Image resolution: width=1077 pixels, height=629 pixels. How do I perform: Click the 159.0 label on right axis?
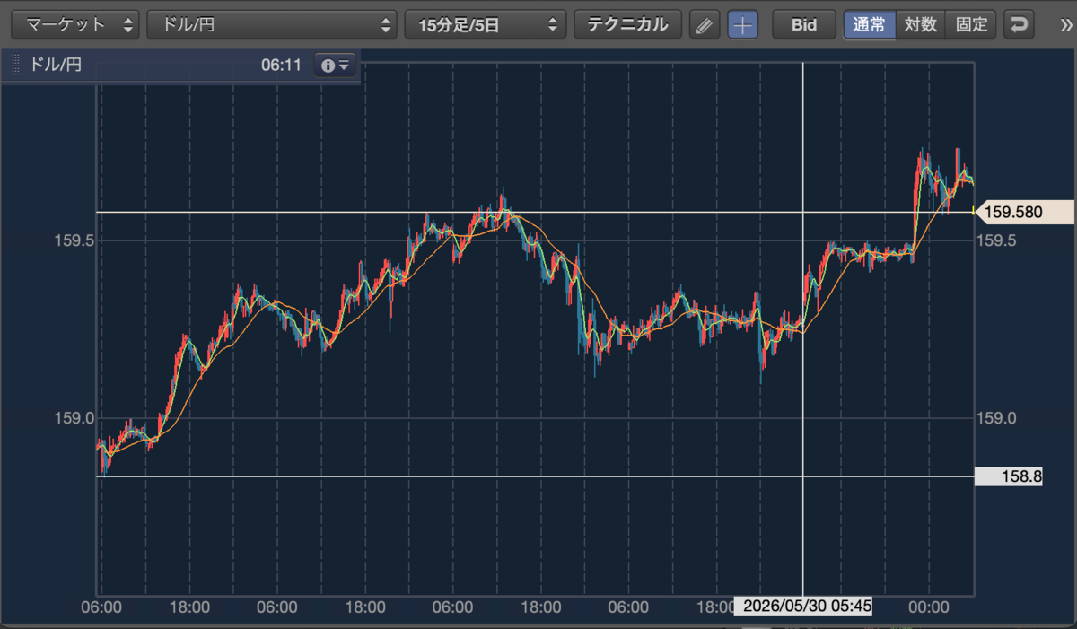tap(996, 418)
